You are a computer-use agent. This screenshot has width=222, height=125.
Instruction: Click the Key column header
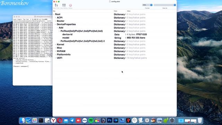(54, 11)
